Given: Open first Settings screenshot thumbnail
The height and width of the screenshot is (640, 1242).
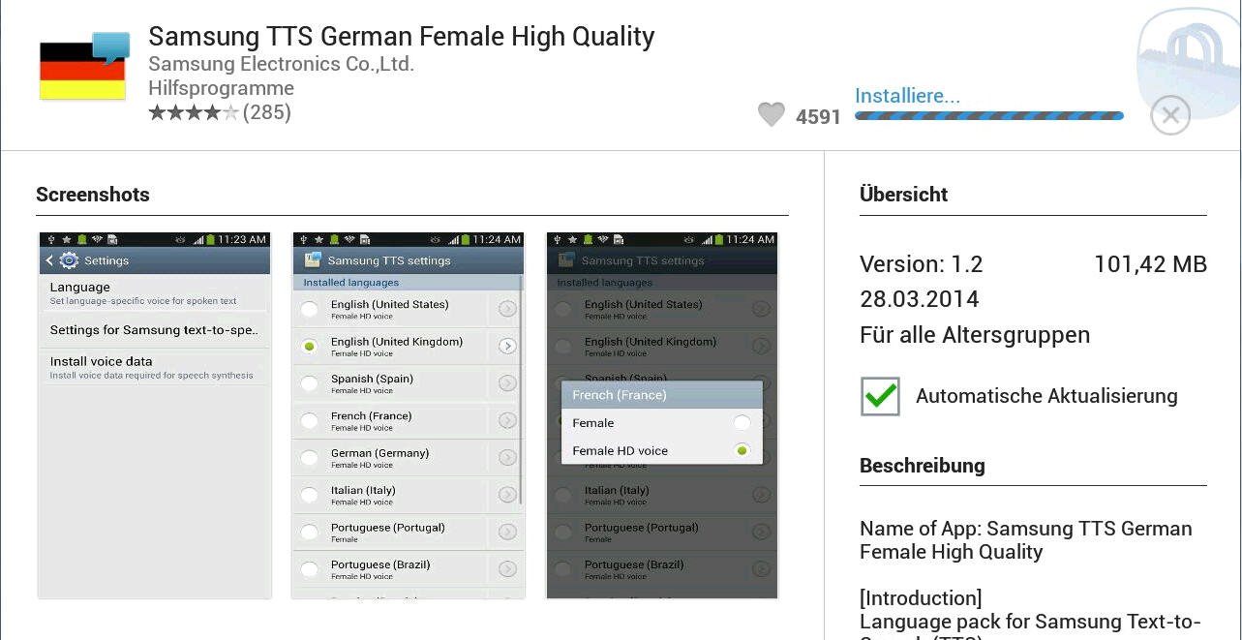Looking at the screenshot, I should tap(154, 415).
